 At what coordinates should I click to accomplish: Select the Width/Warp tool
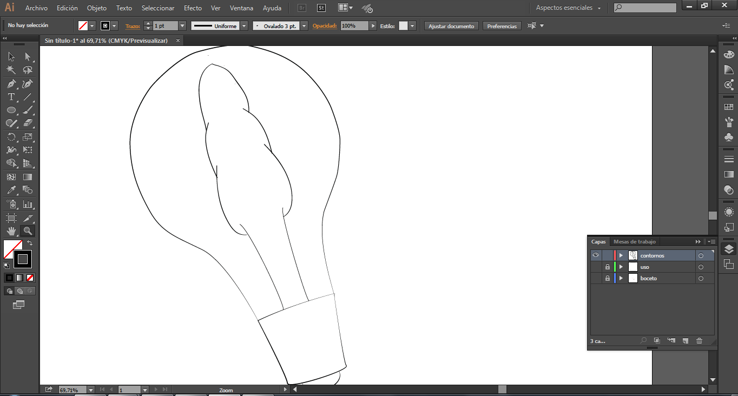pyautogui.click(x=11, y=150)
